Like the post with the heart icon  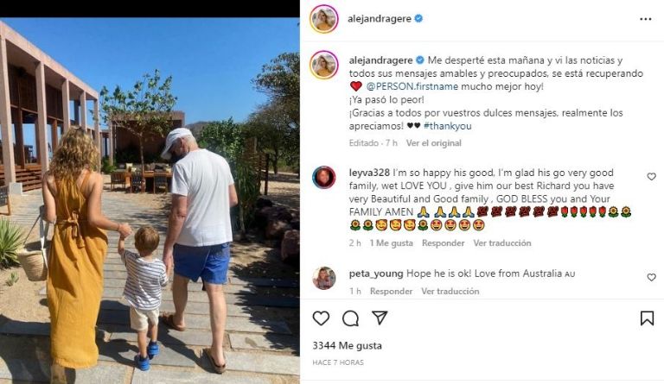point(321,318)
